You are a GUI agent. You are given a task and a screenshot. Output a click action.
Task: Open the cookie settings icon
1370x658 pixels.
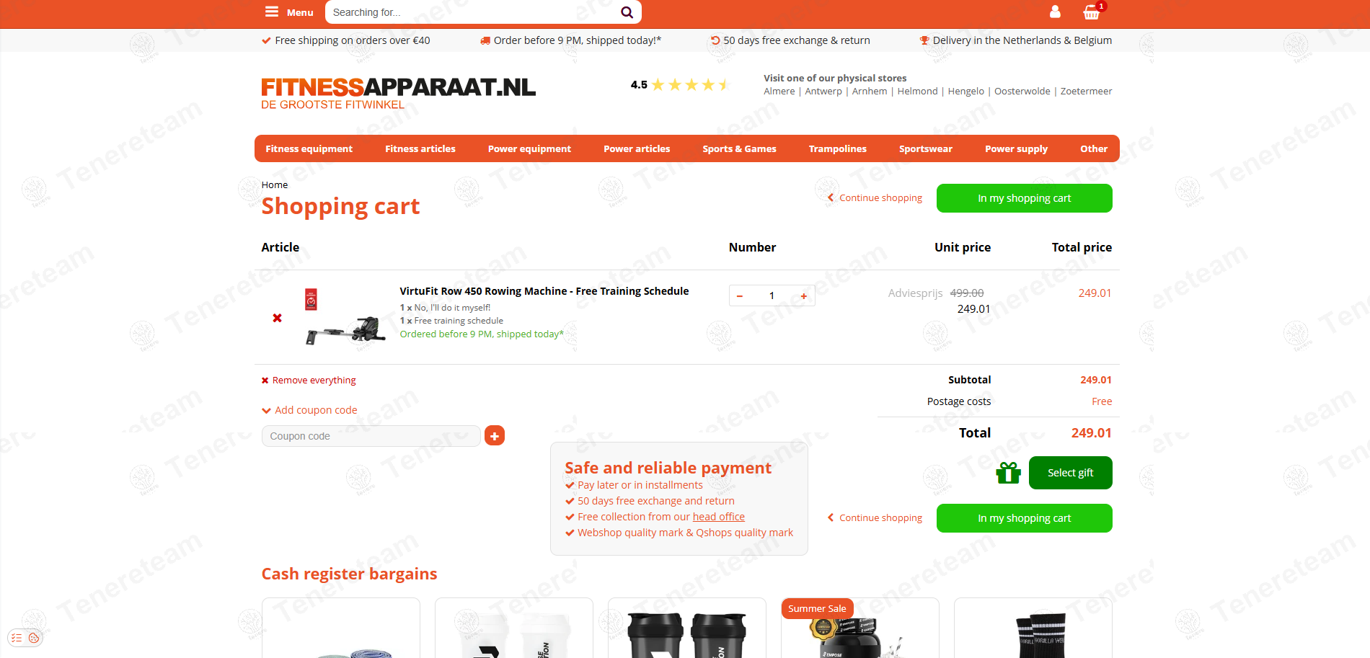tap(34, 638)
